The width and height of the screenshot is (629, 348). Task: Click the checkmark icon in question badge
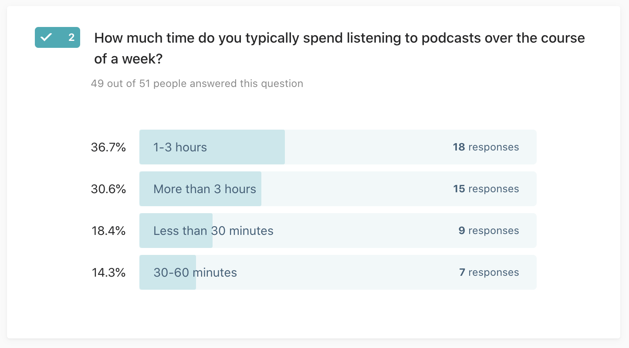point(46,37)
